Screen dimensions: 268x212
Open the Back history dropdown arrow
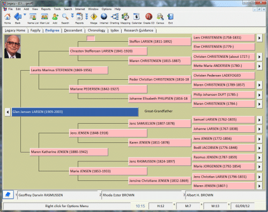[x=25, y=14]
